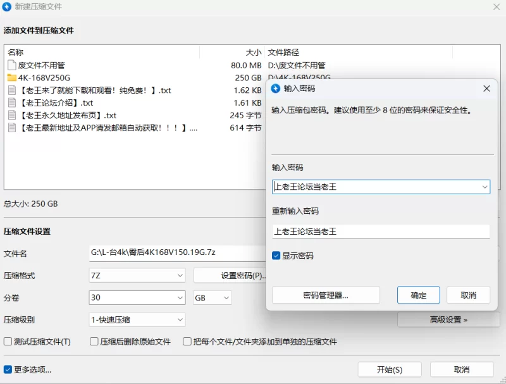Click the 重新输入密码 text field
The width and height of the screenshot is (506, 384).
381,232
